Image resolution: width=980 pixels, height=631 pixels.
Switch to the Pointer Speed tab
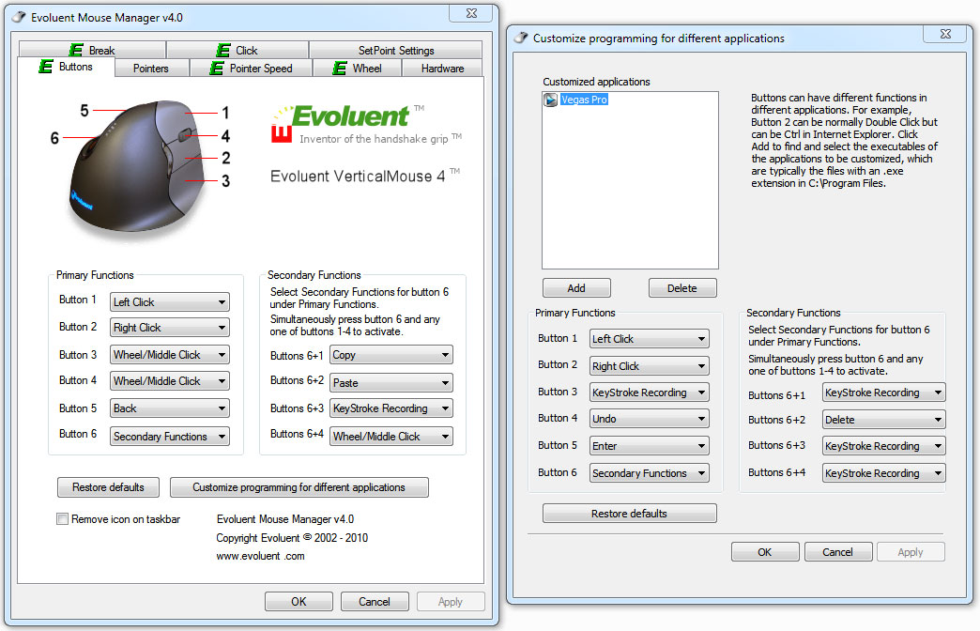(x=250, y=69)
